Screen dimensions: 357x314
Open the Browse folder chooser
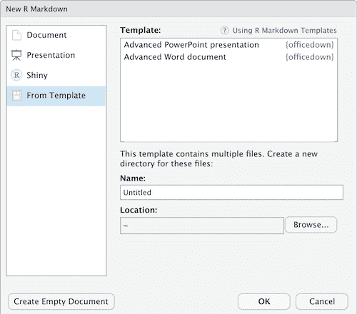coord(311,225)
